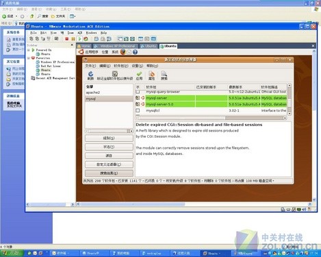The image size is (321, 257).
Task: Launch Firefox from the Ubuntu top panel
Action: [x=123, y=52]
